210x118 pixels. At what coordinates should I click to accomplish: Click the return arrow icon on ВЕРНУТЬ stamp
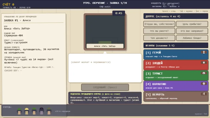click(x=204, y=94)
